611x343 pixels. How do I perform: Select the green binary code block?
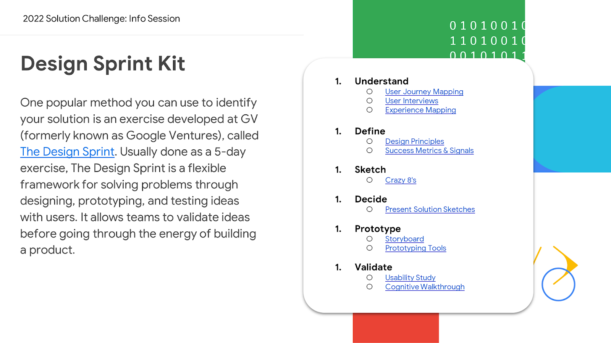439,29
